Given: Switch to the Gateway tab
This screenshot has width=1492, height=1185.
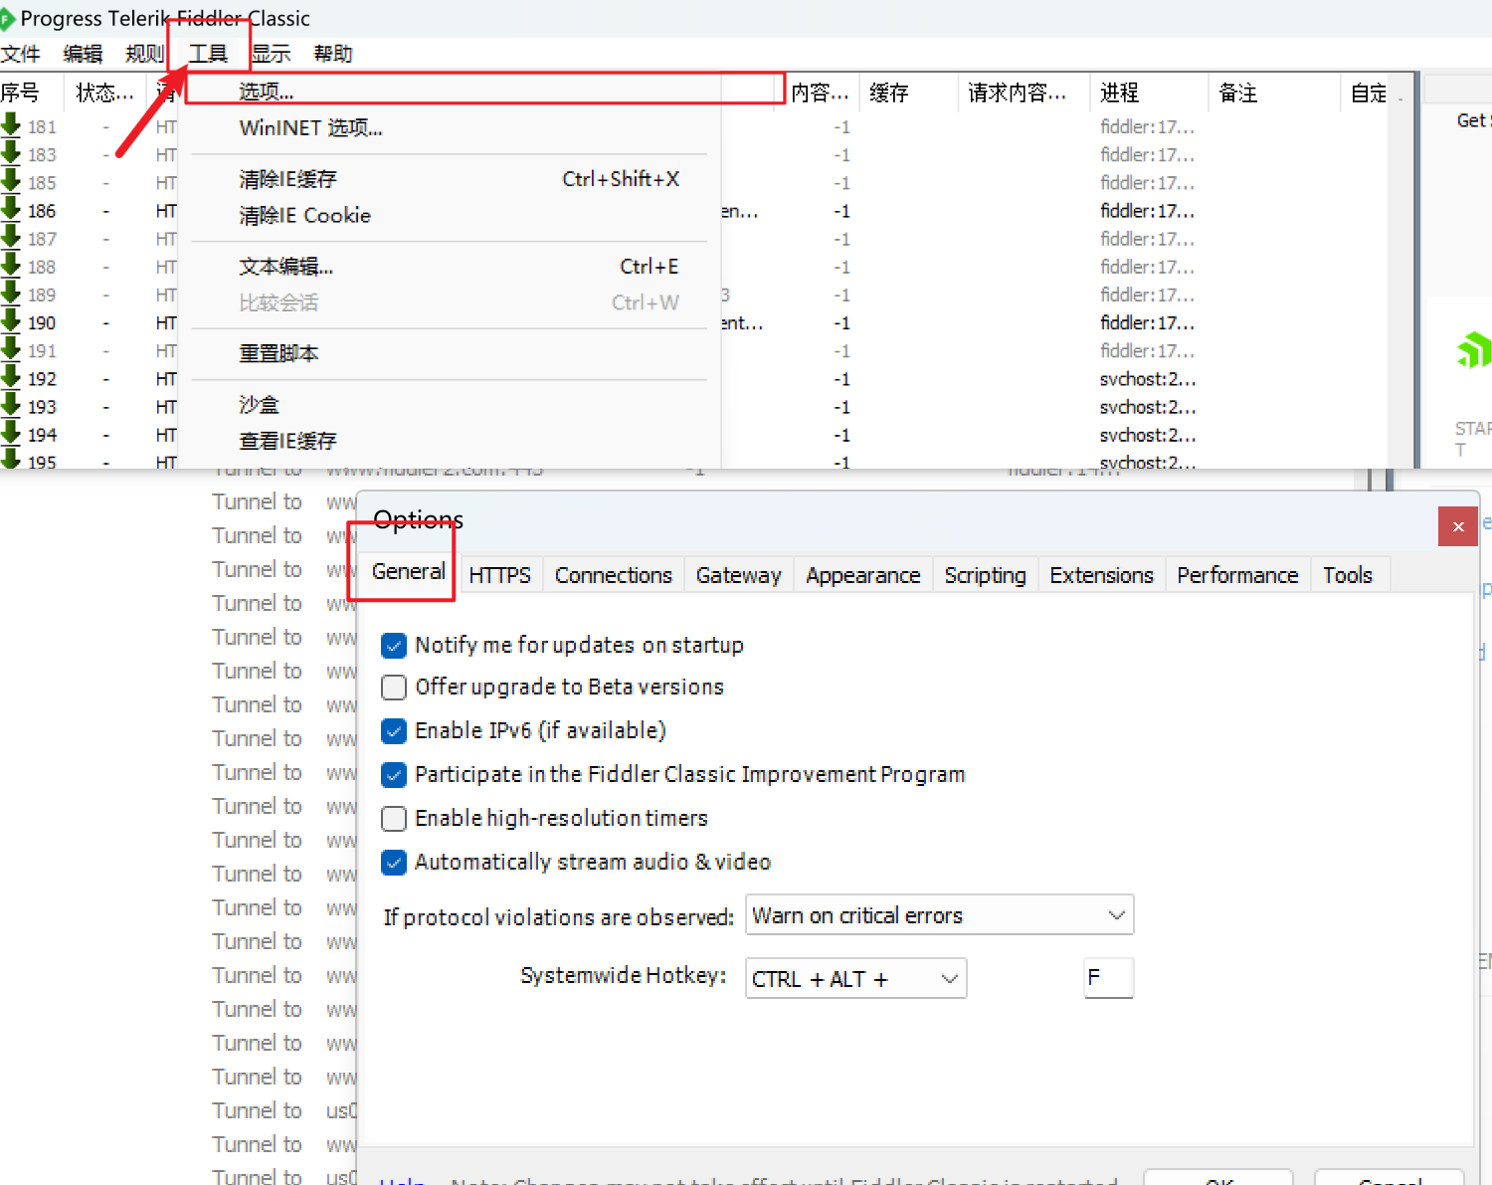Looking at the screenshot, I should 739,576.
